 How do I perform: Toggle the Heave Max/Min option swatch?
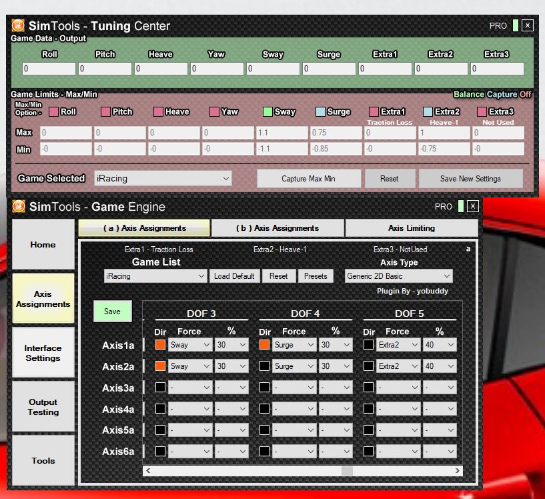(x=159, y=111)
